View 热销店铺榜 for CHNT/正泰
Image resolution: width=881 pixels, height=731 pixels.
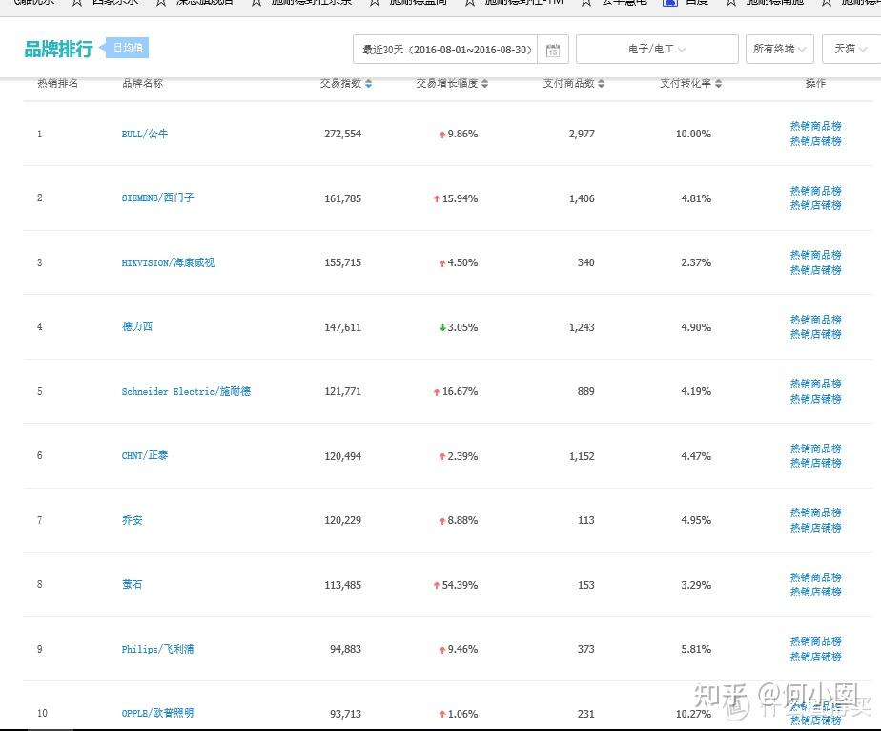click(x=816, y=463)
